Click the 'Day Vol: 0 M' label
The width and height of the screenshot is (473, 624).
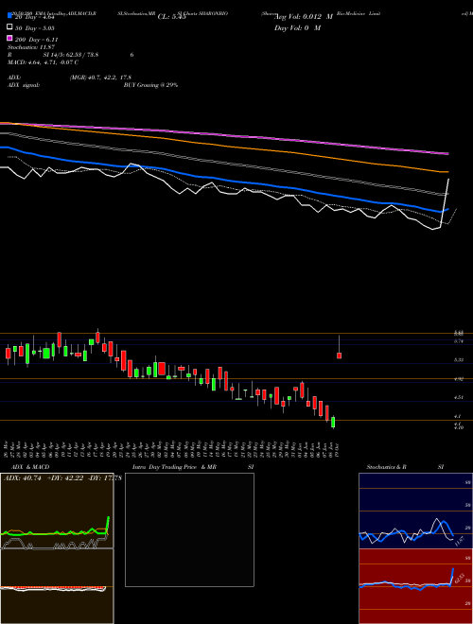pos(297,27)
